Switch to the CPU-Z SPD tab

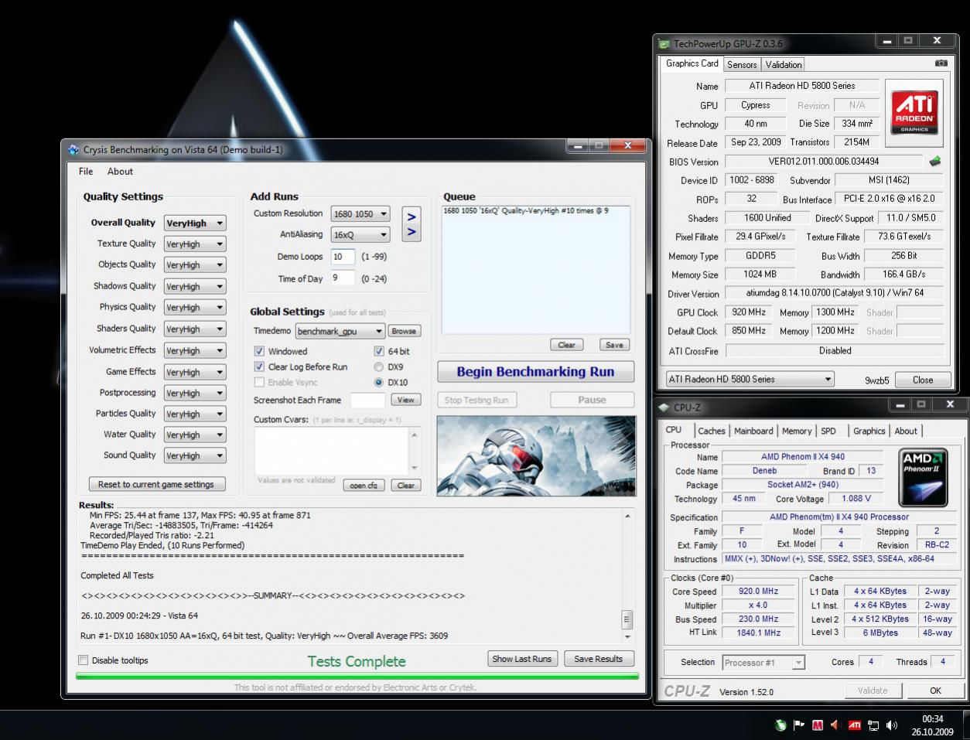click(828, 431)
